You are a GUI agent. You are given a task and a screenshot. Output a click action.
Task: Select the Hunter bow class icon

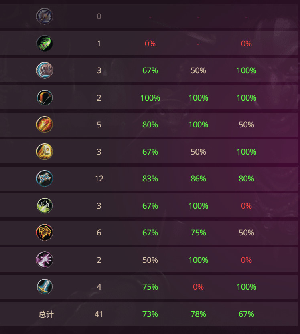(x=45, y=98)
